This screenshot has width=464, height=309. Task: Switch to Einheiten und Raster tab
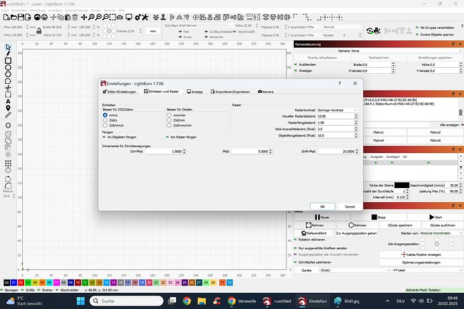161,91
